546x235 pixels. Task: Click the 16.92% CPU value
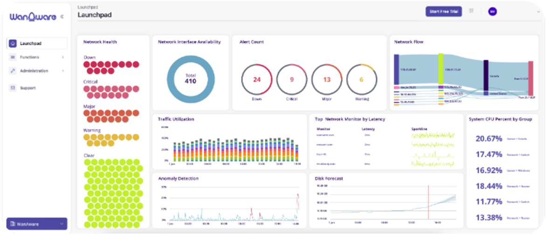(489, 170)
